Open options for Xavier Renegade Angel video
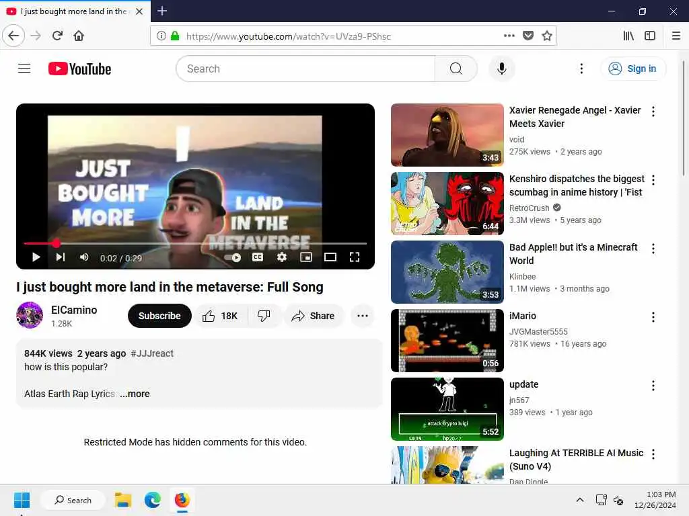Viewport: 689px width, 516px height. pos(653,112)
